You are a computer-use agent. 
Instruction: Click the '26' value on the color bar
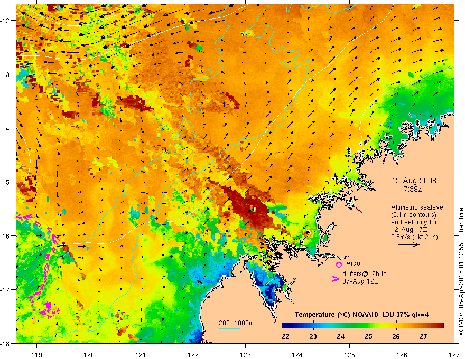pyautogui.click(x=396, y=336)
